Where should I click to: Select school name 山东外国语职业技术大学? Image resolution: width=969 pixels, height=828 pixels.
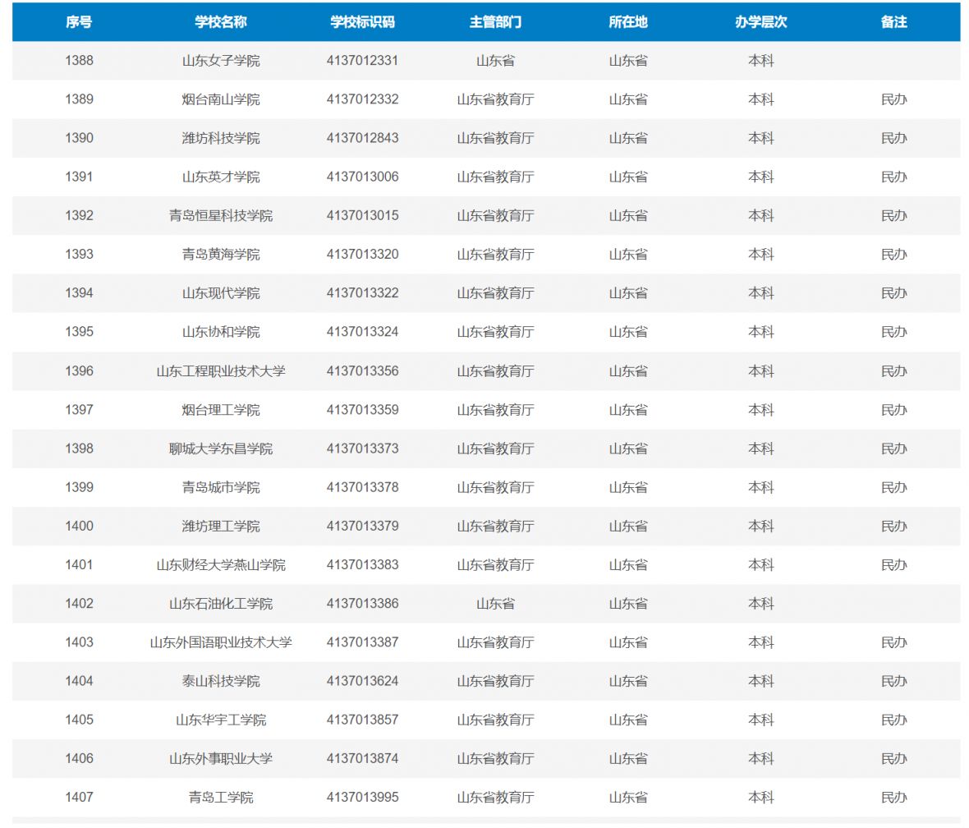(221, 642)
